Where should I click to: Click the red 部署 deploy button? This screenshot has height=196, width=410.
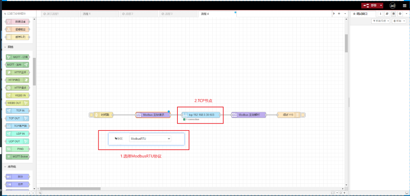coord(369,5)
